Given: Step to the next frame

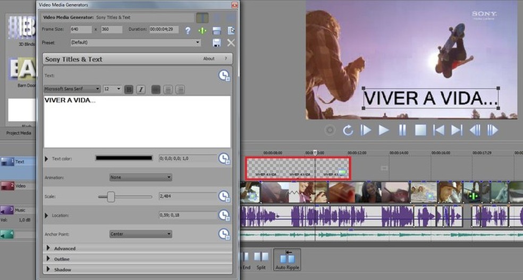Looking at the screenshot, I should pos(493,130).
